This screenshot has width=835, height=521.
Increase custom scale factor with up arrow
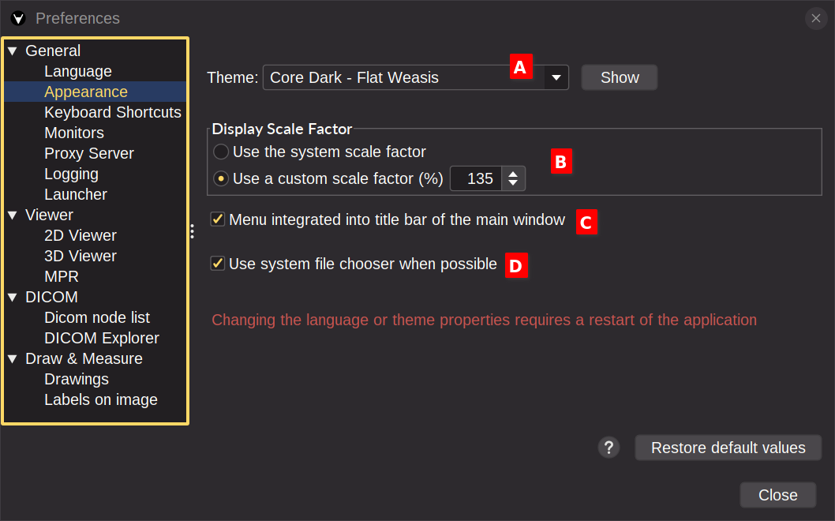point(513,174)
